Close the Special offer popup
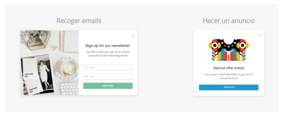 coord(260,35)
